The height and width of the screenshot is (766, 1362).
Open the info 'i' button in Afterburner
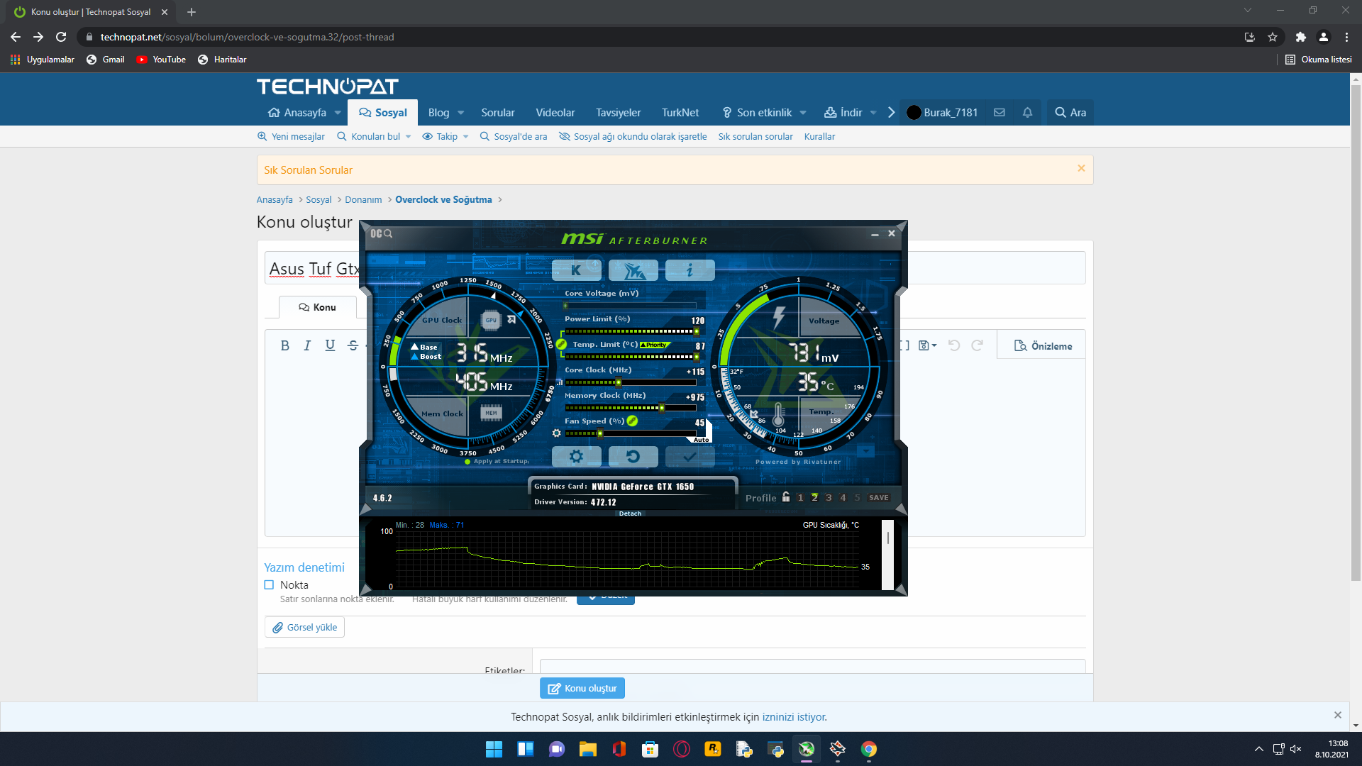(x=689, y=270)
